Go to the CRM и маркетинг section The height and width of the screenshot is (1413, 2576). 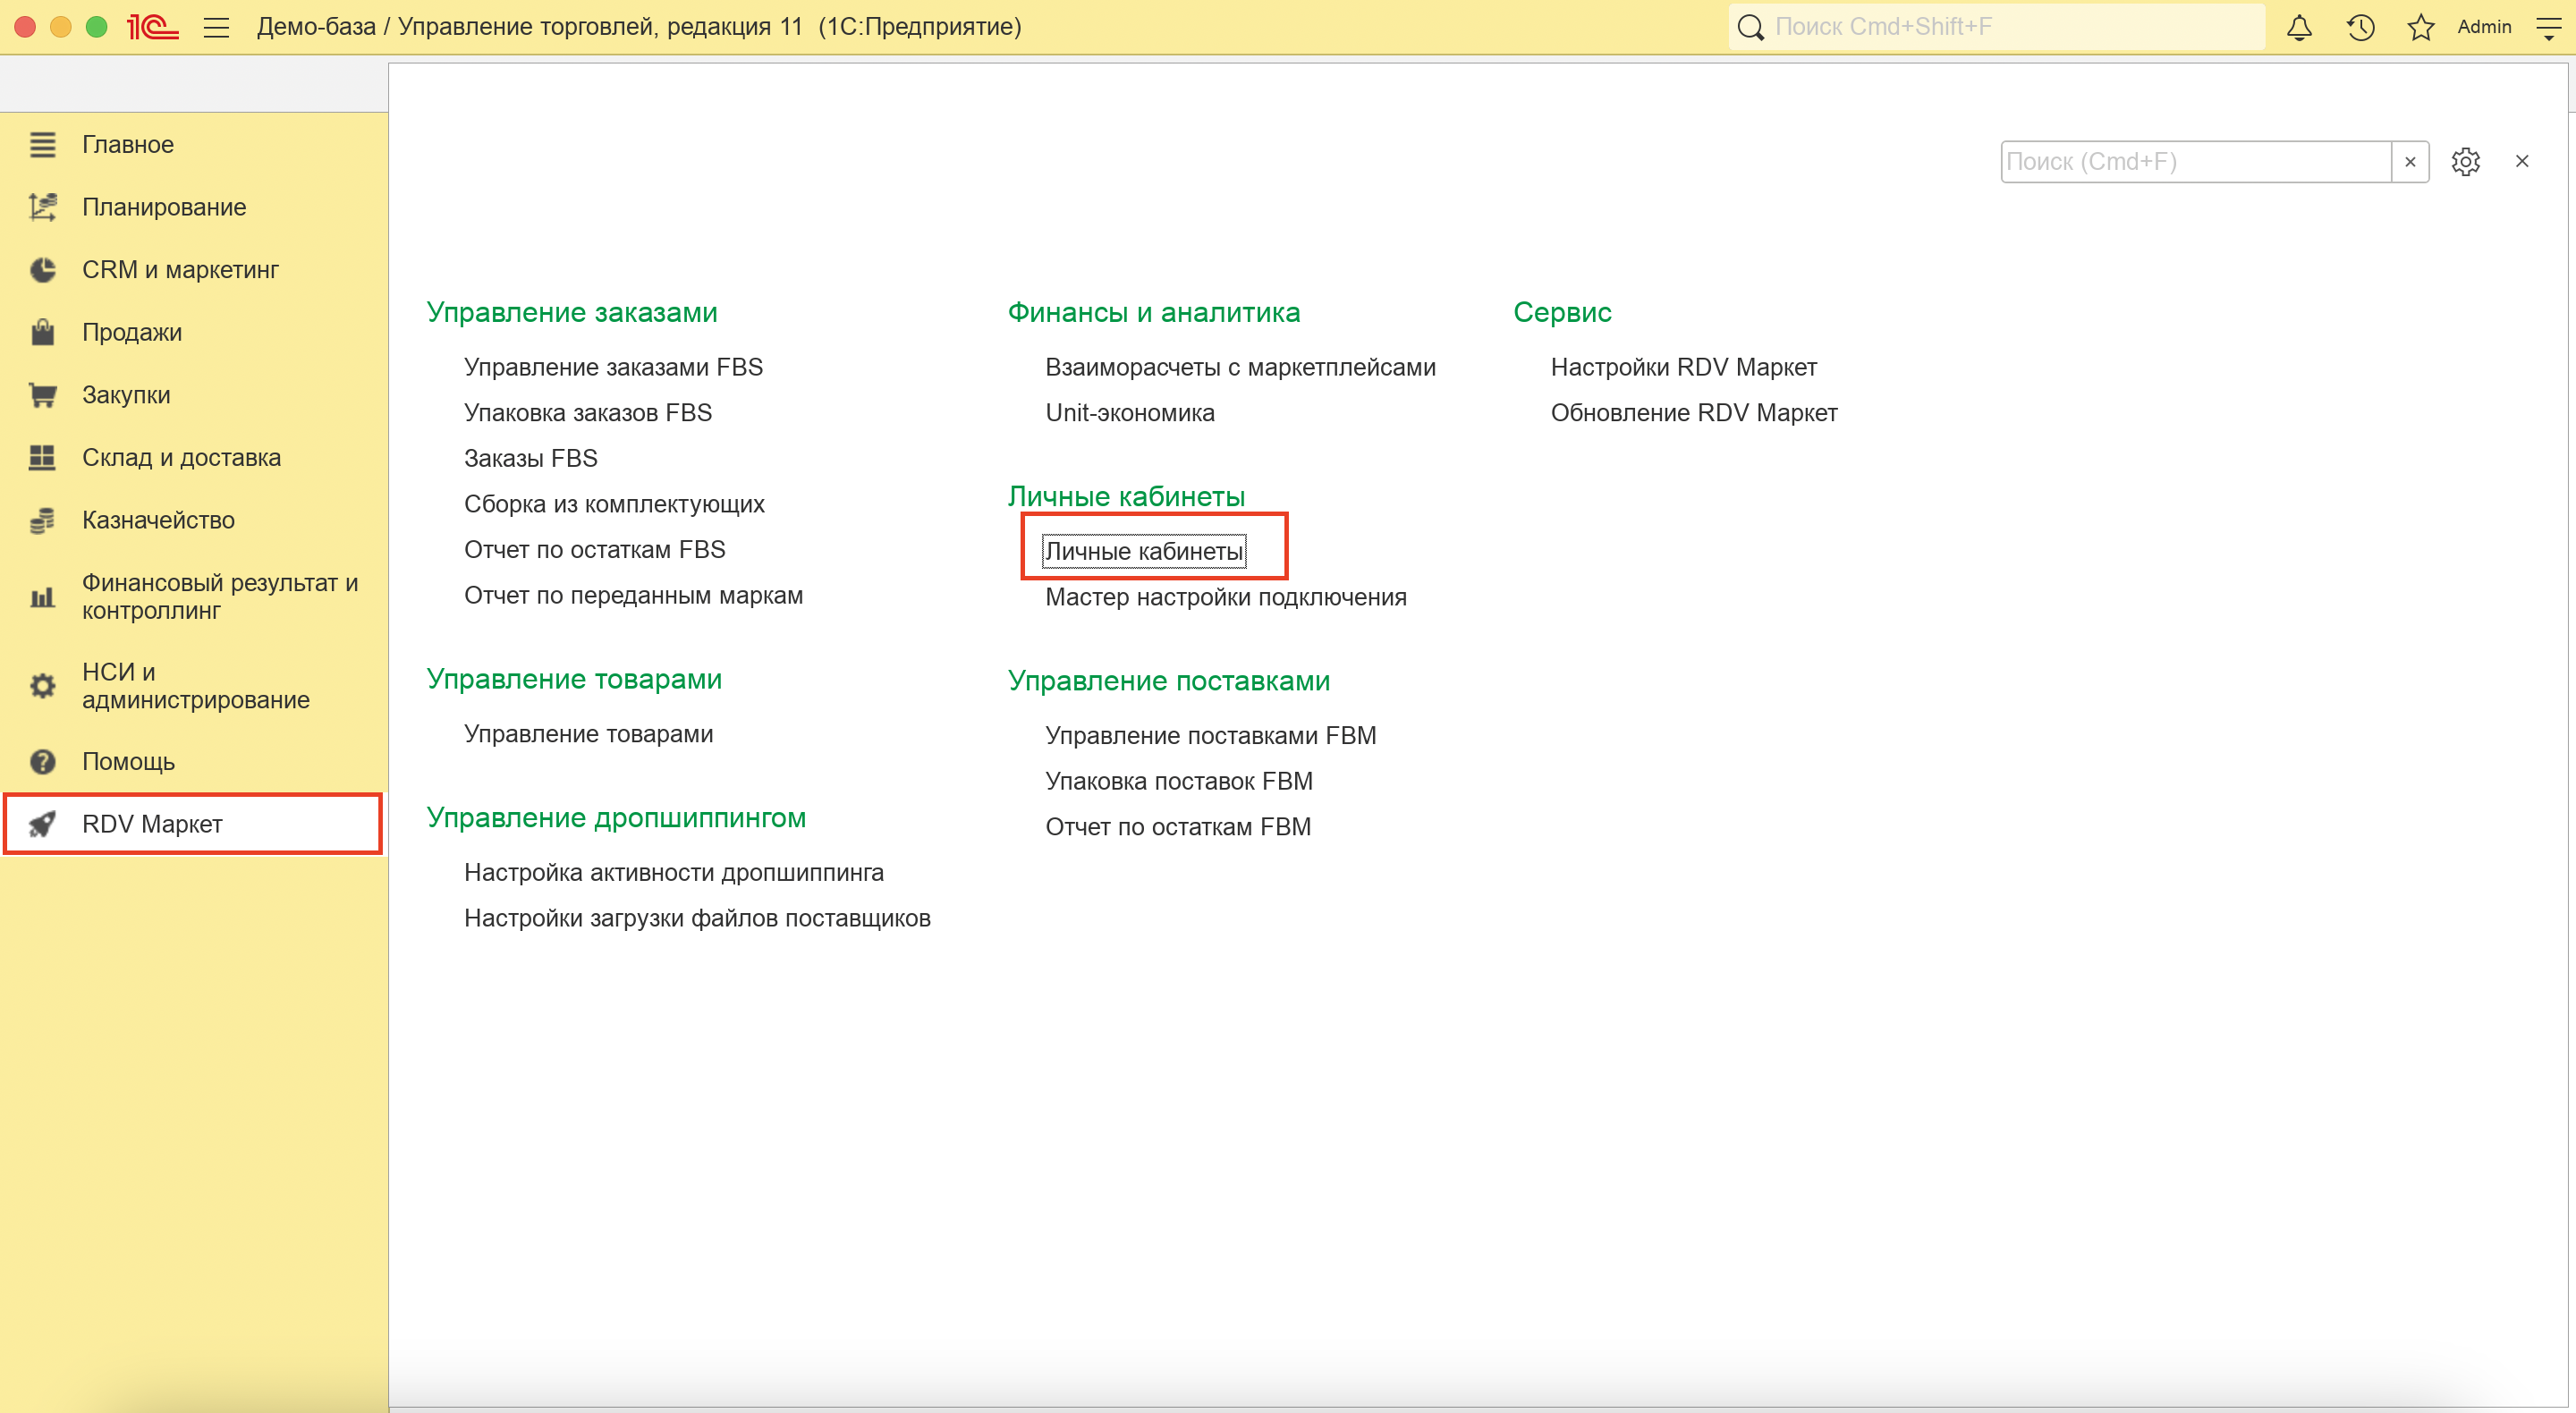pos(180,270)
